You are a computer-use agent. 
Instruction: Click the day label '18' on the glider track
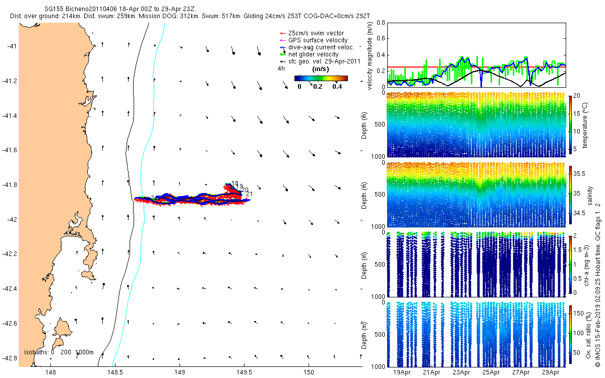coord(235,183)
